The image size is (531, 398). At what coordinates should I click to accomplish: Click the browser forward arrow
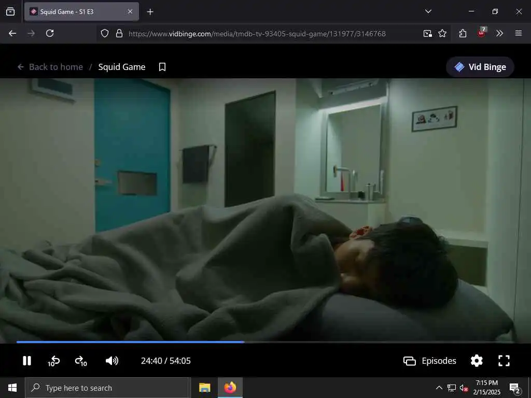(x=31, y=33)
